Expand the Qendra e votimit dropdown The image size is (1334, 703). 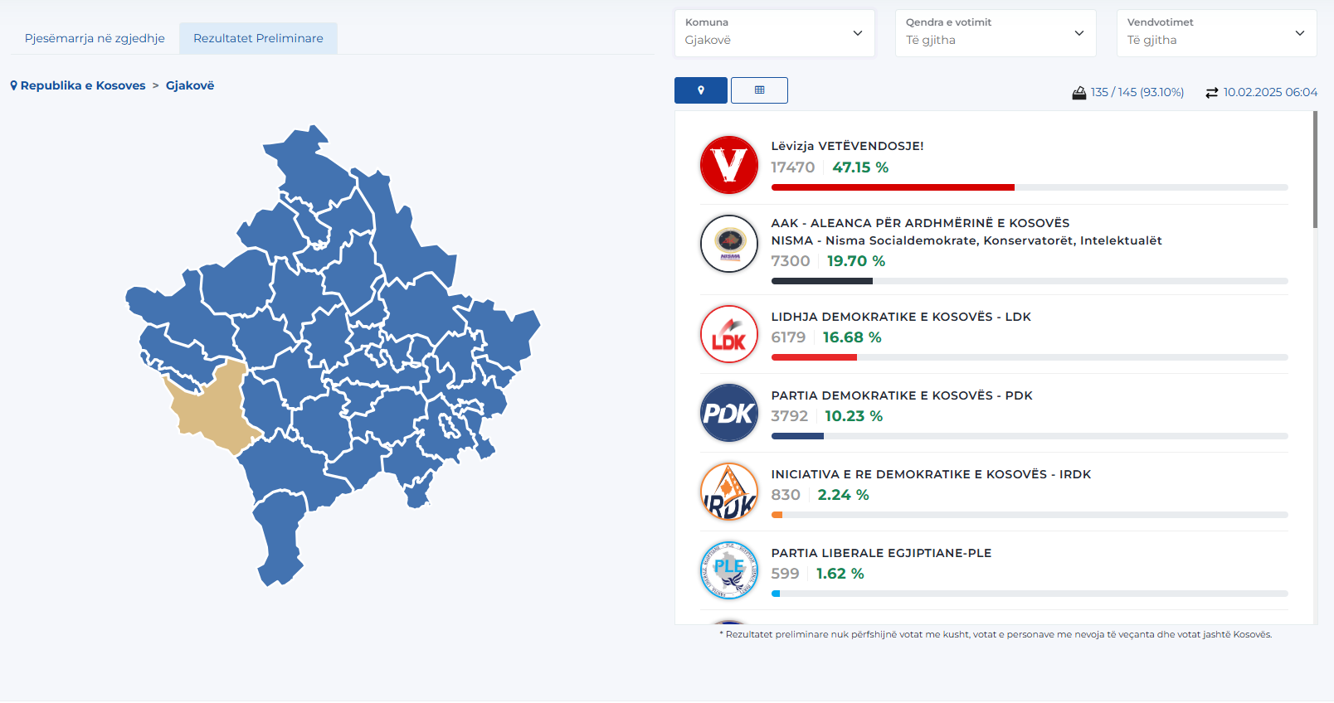(995, 33)
